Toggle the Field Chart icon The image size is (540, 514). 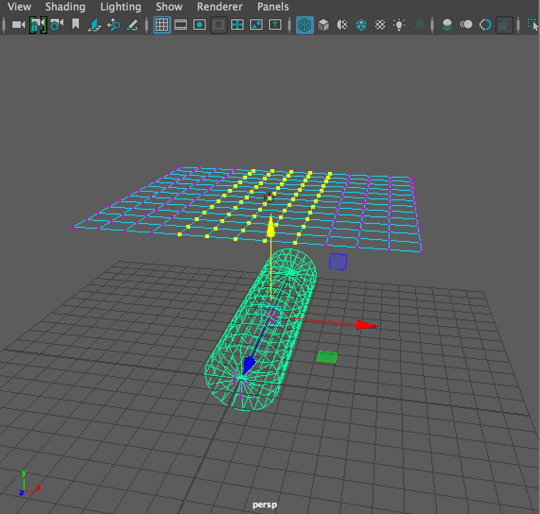(237, 25)
